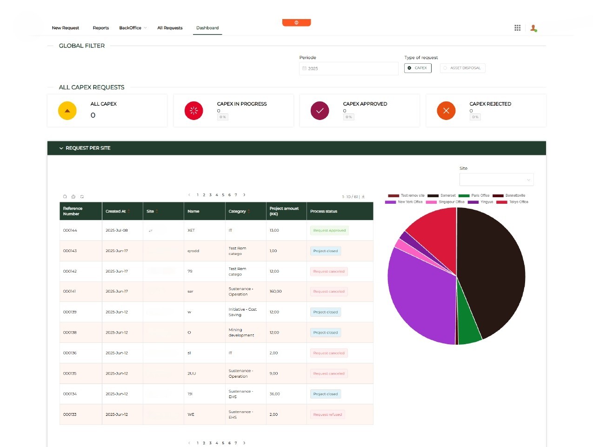Viewport: 593px width, 447px height.
Task: Click the purple CAPEX APPROVED checkmark icon
Action: tap(320, 111)
